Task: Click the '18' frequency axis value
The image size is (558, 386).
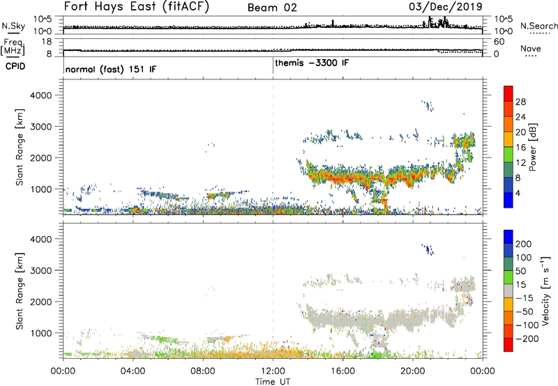Action: click(x=47, y=42)
